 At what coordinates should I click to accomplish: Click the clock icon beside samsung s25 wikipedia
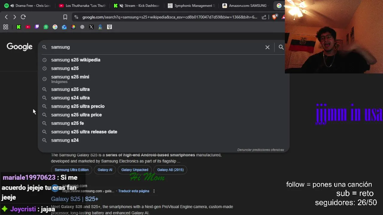pos(45,60)
